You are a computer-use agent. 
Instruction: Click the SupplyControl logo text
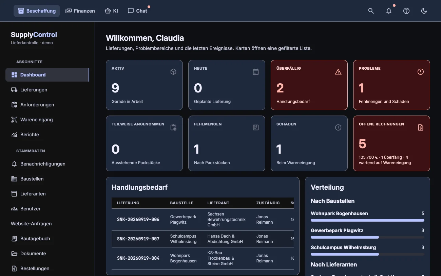pos(34,35)
